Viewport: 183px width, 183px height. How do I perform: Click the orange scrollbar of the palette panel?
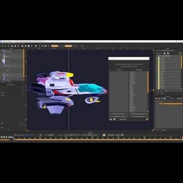24,63
